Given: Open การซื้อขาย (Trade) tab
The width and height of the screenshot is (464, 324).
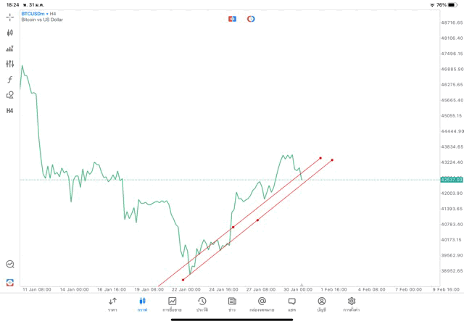Looking at the screenshot, I should pos(172,304).
